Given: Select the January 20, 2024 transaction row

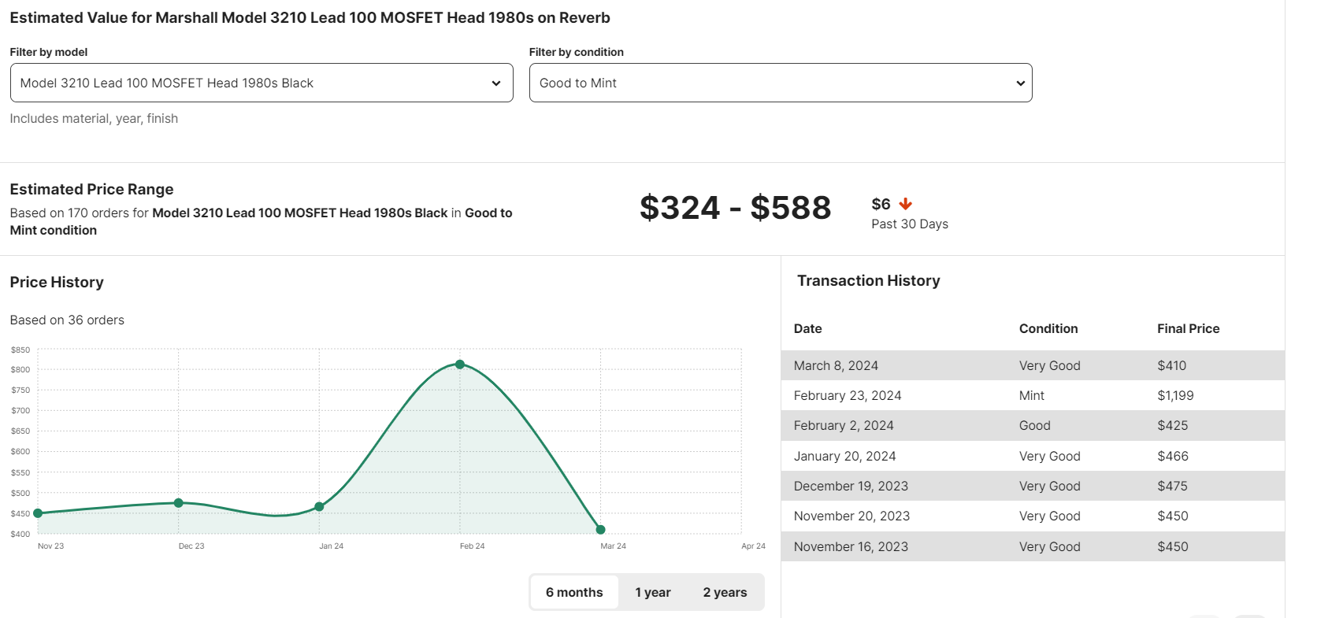Looking at the screenshot, I should click(1033, 456).
